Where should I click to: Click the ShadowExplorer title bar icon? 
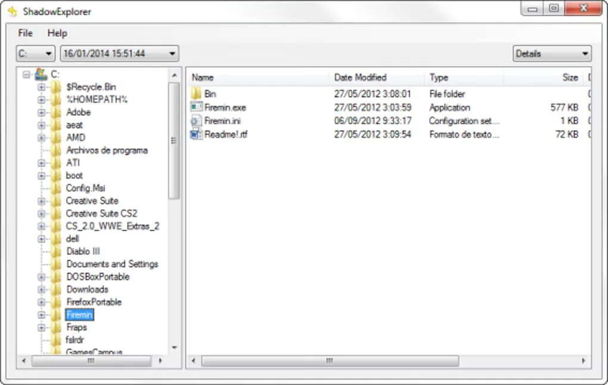pyautogui.click(x=13, y=11)
